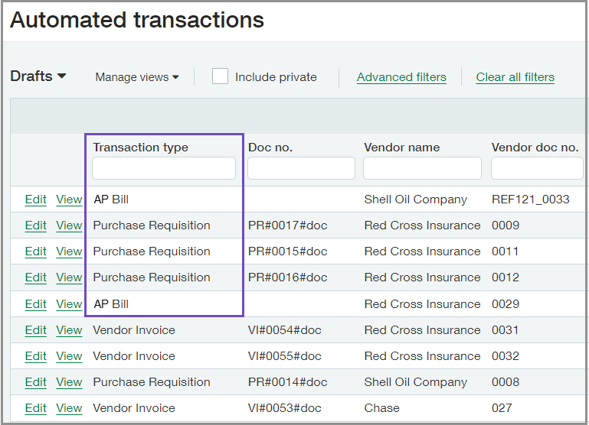Select the vendor doc no. 0032 cell
Viewport: 589px width, 425px height.
pos(506,356)
